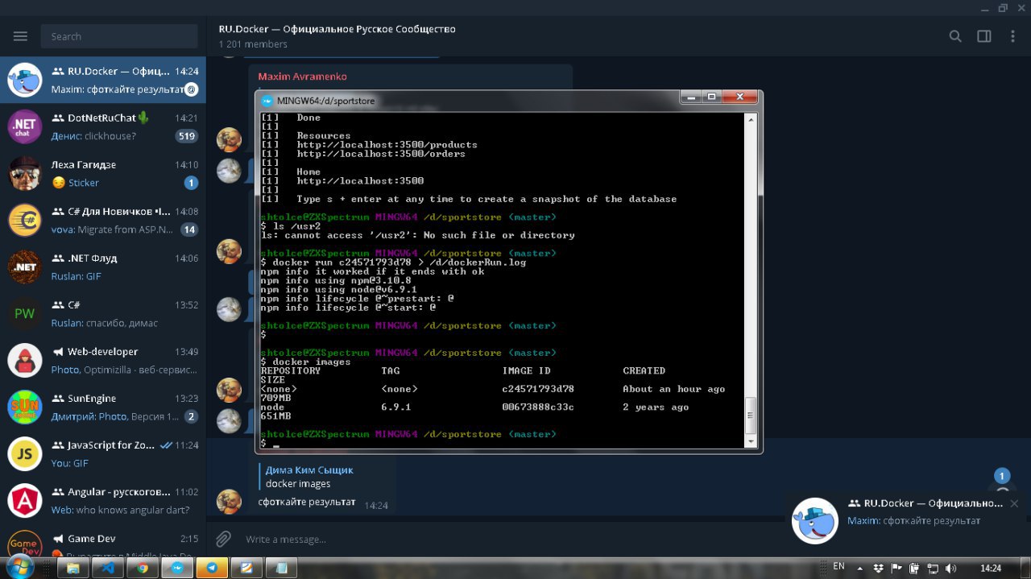Open the Angular - русскогов... group
Screen dimensions: 1031x579
103,500
